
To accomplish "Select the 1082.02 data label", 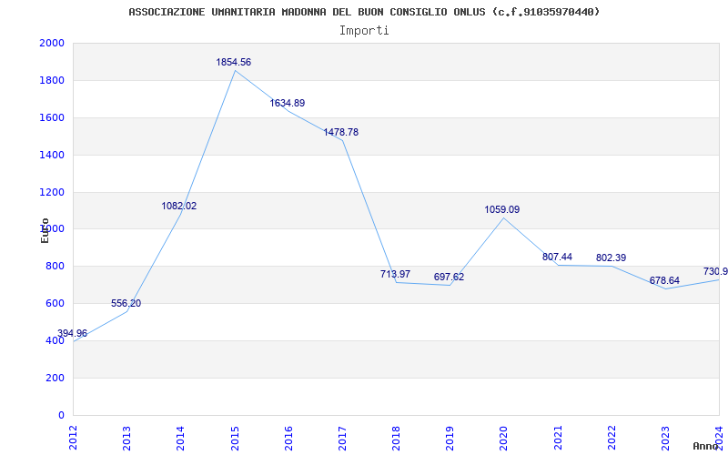I will coord(179,206).
